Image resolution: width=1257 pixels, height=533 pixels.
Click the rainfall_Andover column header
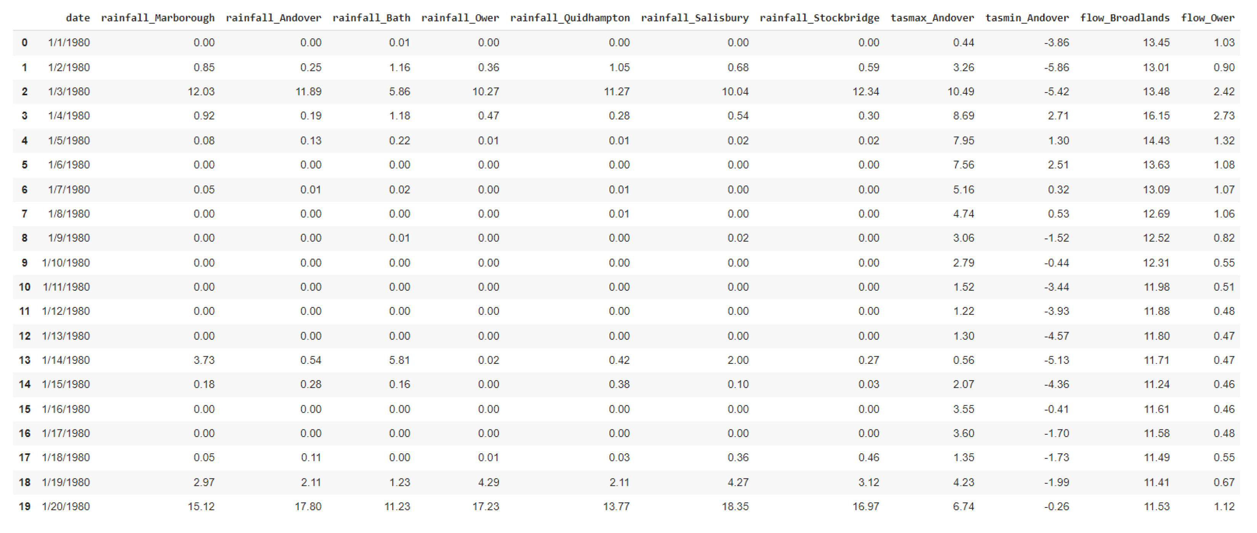[273, 18]
